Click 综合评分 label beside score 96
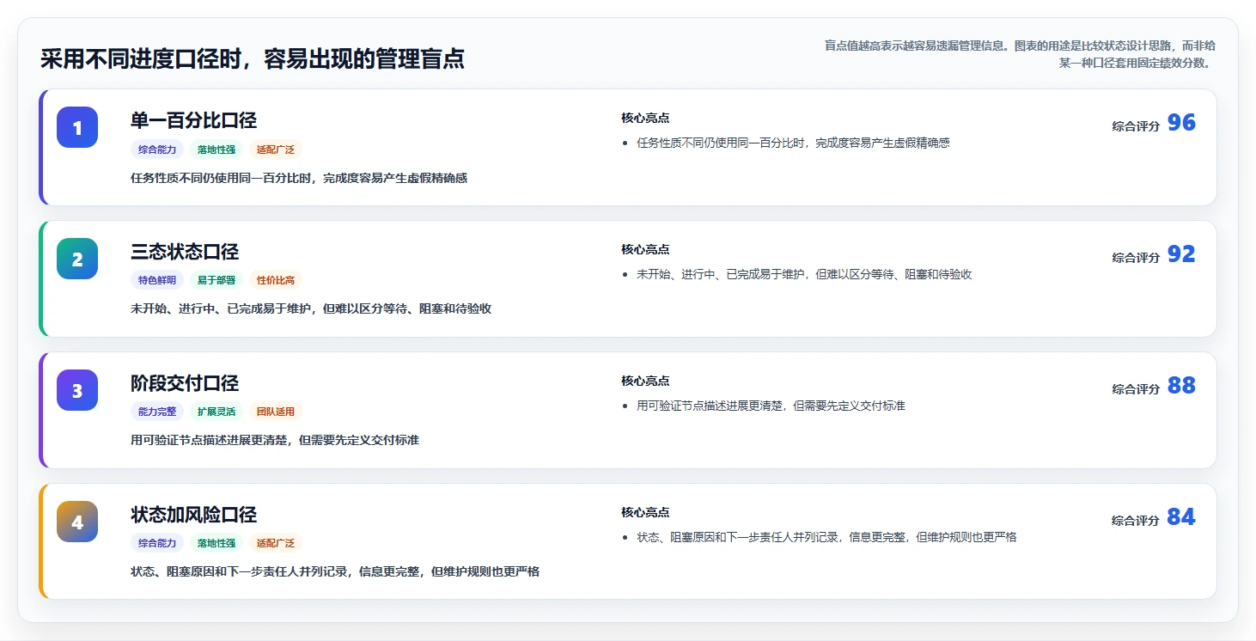This screenshot has height=641, width=1256. [x=1136, y=125]
